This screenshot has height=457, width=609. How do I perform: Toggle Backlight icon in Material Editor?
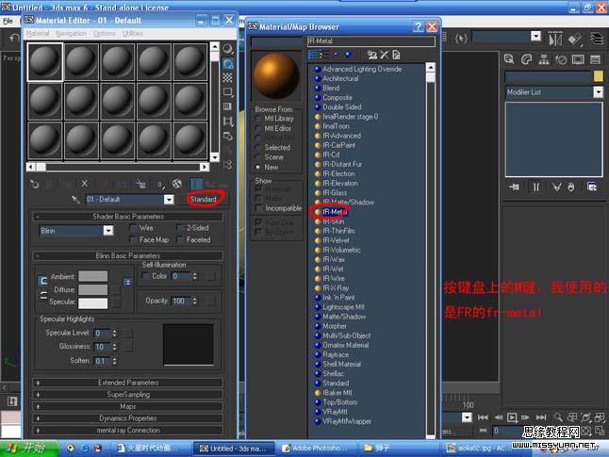(228, 63)
